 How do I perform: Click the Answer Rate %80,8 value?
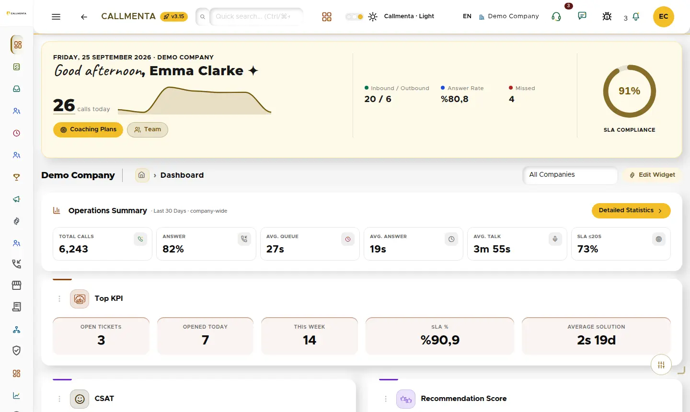pyautogui.click(x=455, y=99)
